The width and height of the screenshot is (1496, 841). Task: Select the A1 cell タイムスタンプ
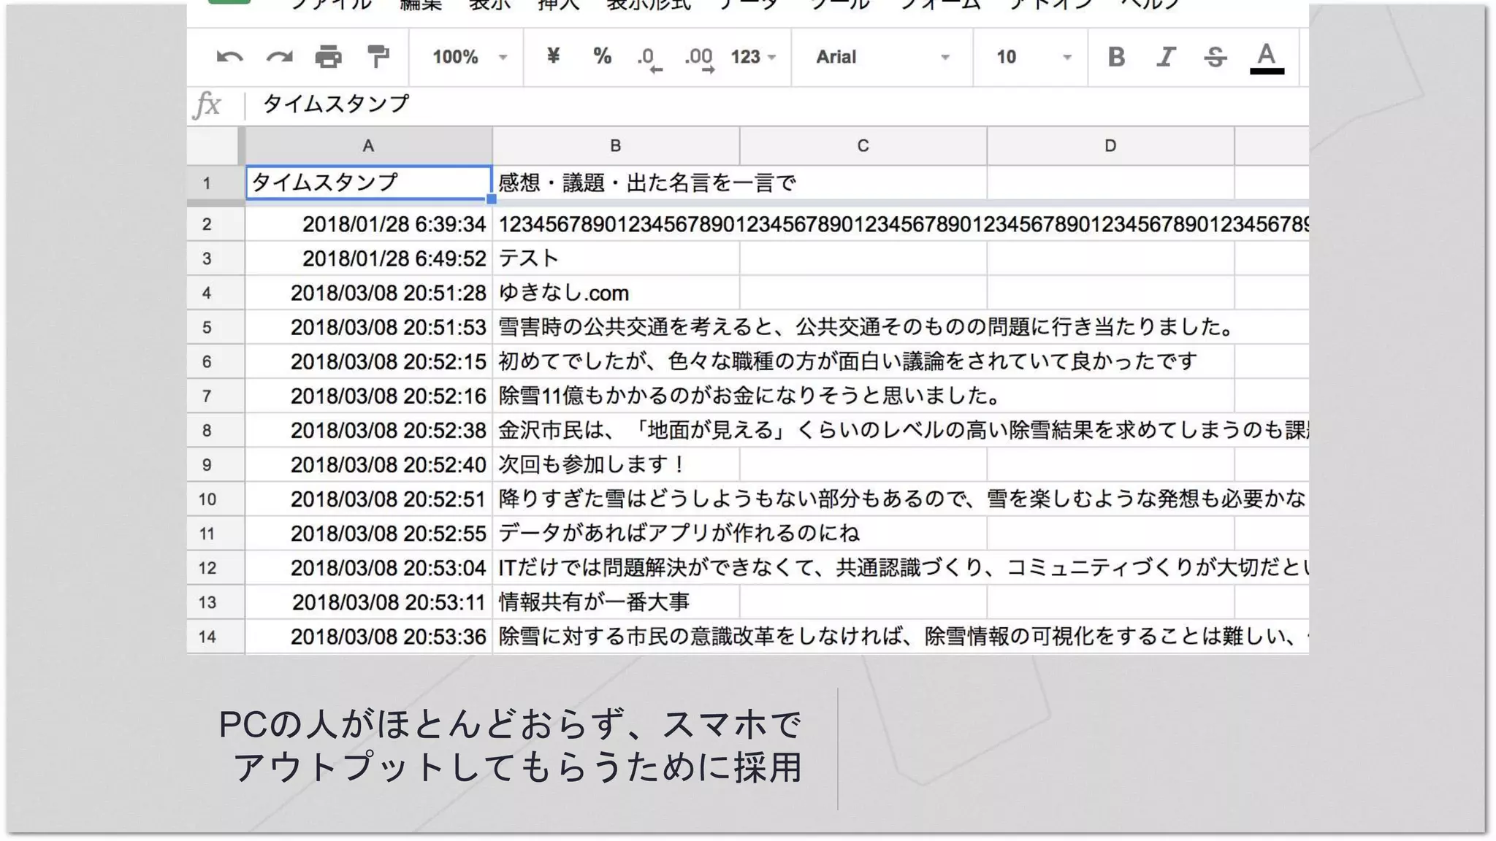(368, 183)
